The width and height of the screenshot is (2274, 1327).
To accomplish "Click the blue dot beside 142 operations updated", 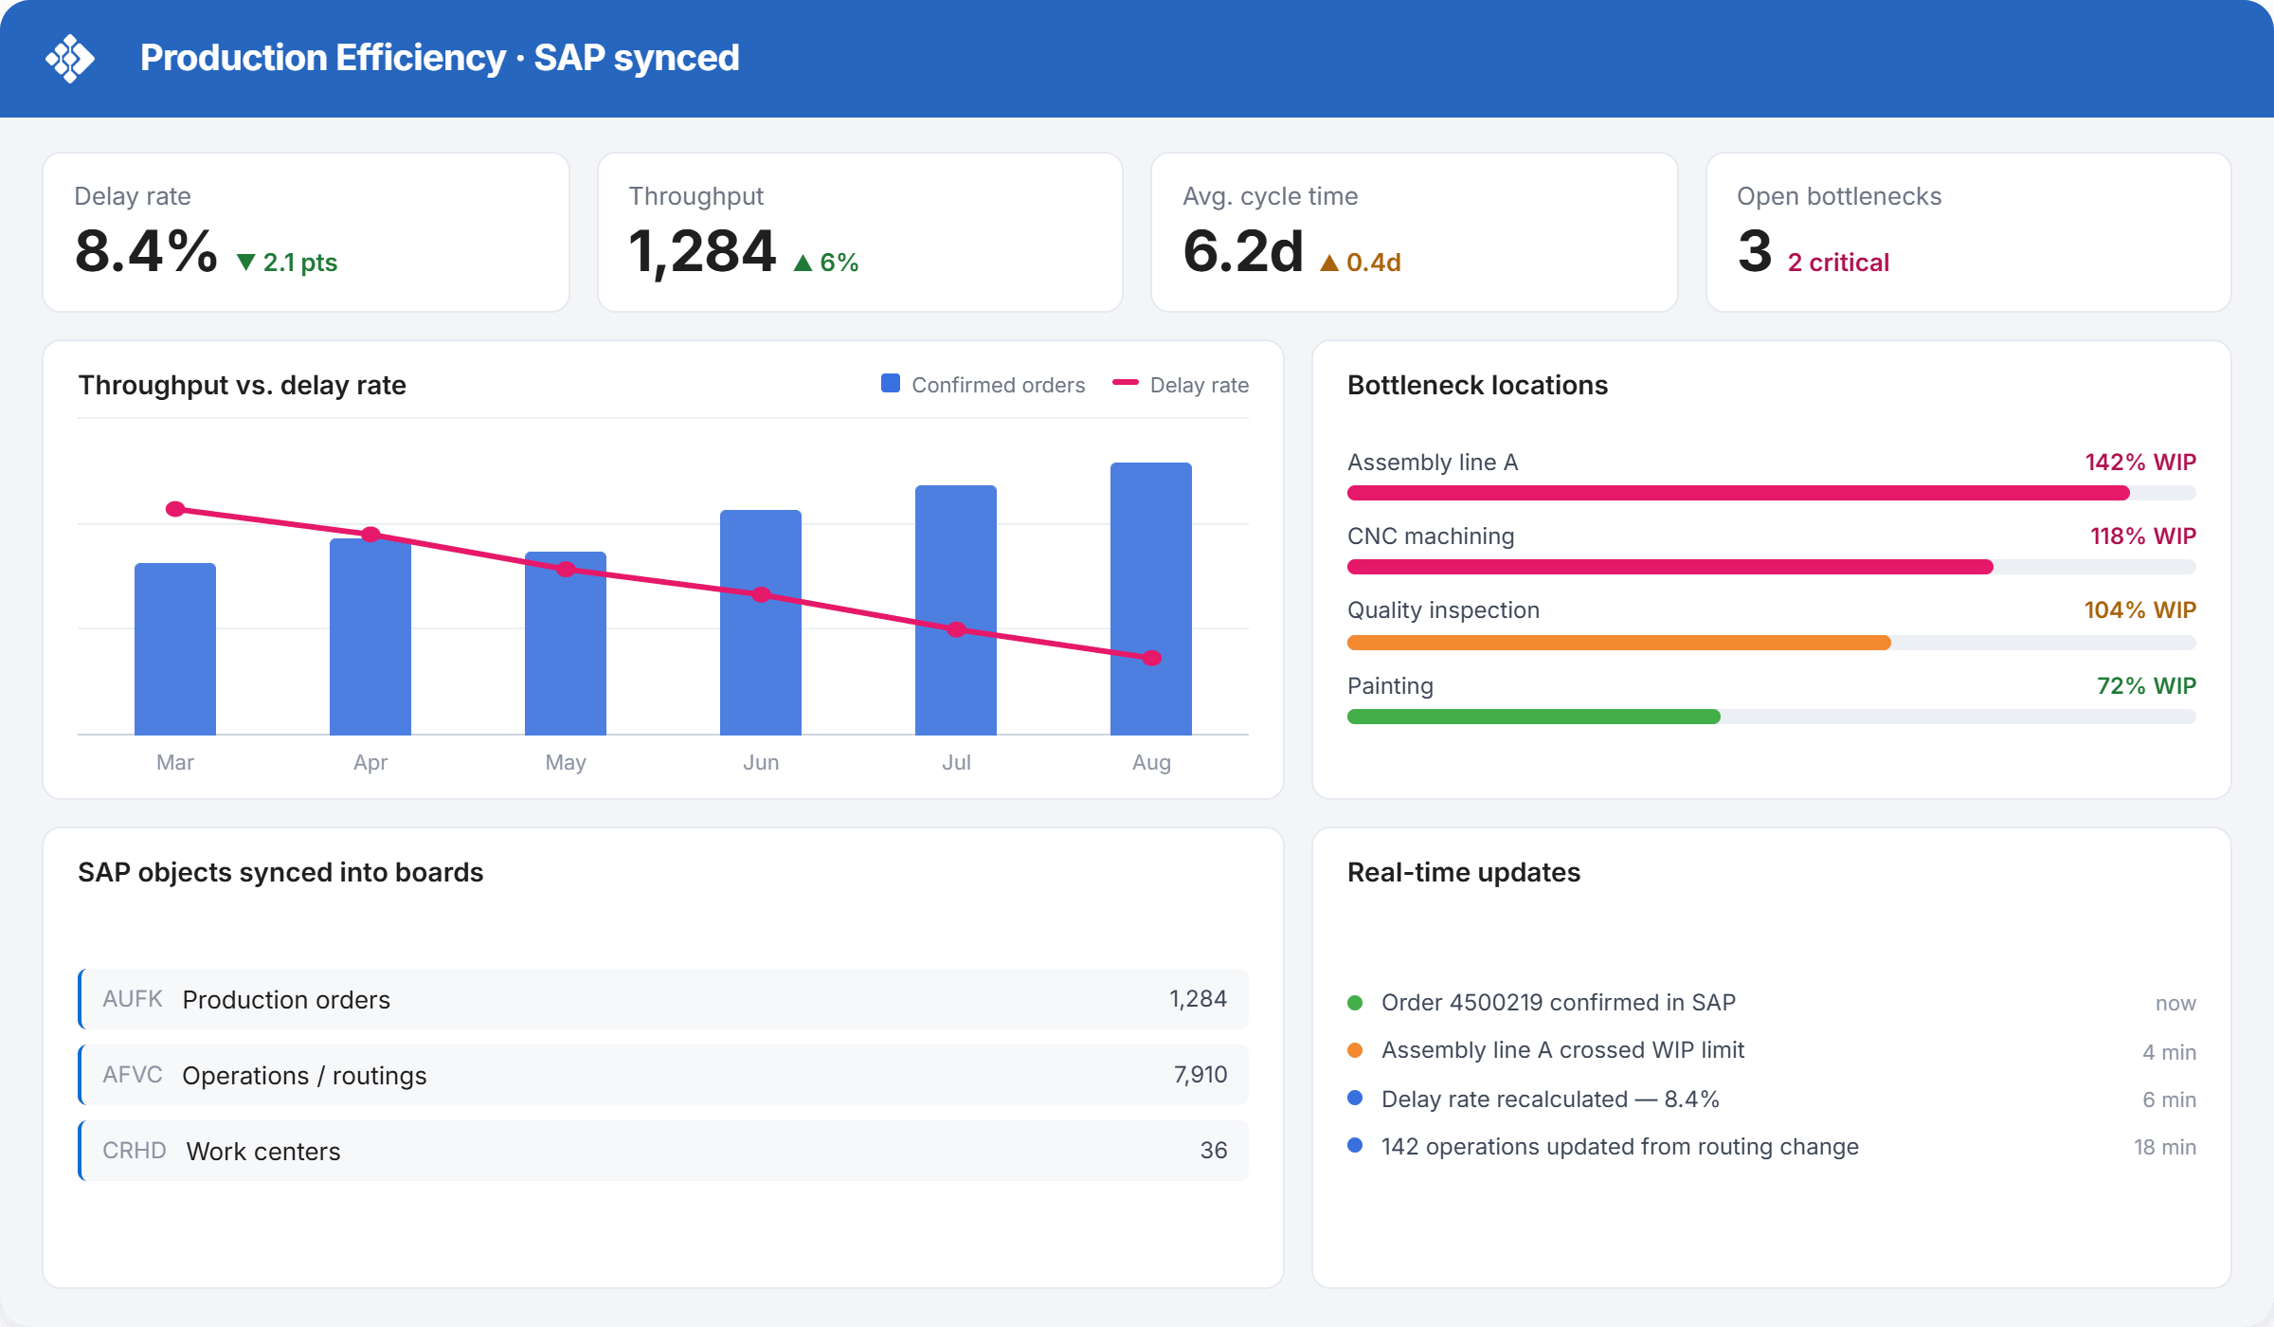I will (1355, 1145).
